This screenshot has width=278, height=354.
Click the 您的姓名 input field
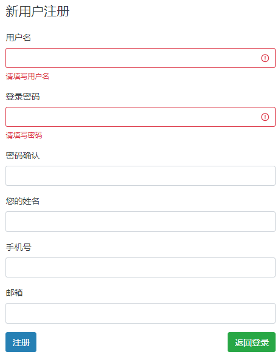coord(140,222)
